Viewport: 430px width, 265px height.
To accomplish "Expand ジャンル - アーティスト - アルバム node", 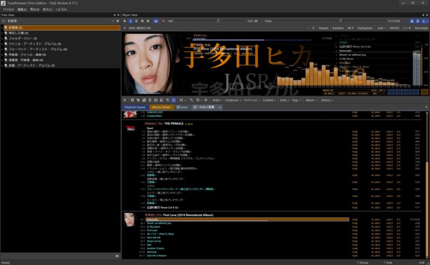I will (x=2, y=44).
